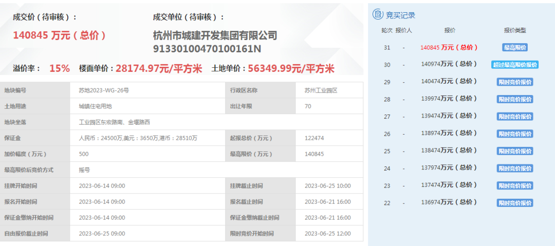Click district value 苏州工业园区
The width and height of the screenshot is (555, 246).
(x=321, y=90)
